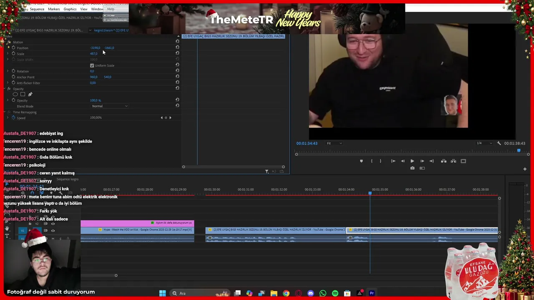Select the free draw bezier pen mask
Viewport: 534px width, 300px height.
tap(30, 94)
